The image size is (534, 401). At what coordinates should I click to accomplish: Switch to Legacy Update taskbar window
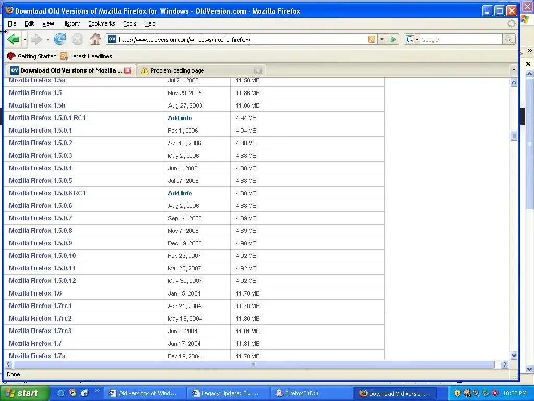pos(228,393)
